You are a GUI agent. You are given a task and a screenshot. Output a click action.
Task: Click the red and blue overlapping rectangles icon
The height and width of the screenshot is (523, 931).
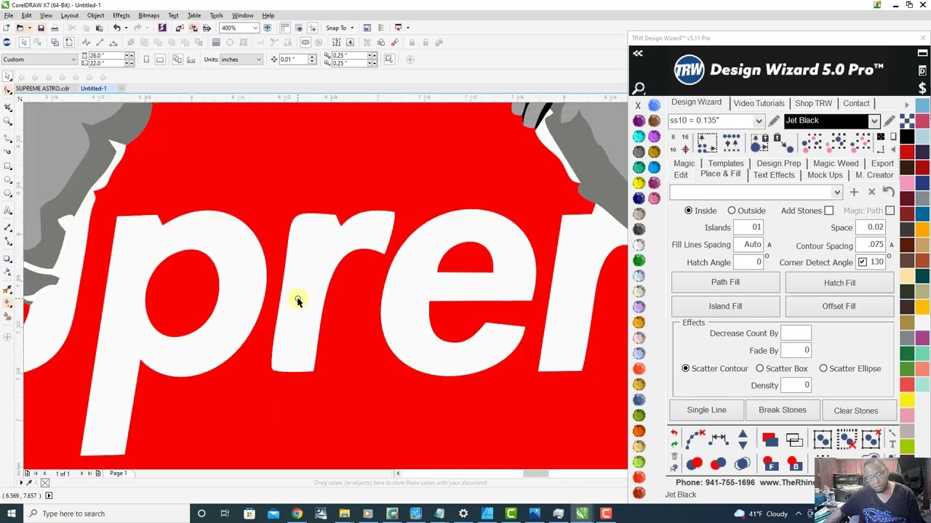tap(770, 439)
